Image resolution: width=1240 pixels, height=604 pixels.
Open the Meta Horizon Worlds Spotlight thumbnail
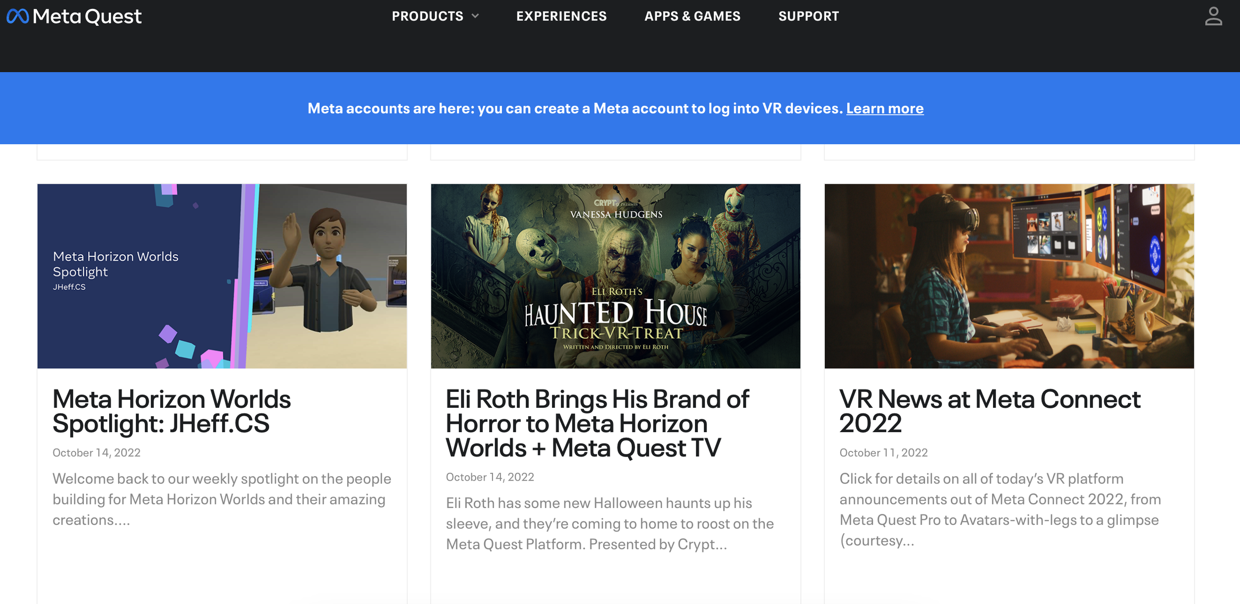[x=222, y=276]
